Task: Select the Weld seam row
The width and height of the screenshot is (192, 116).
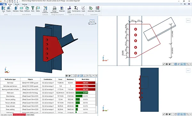Action: [x=48, y=93]
